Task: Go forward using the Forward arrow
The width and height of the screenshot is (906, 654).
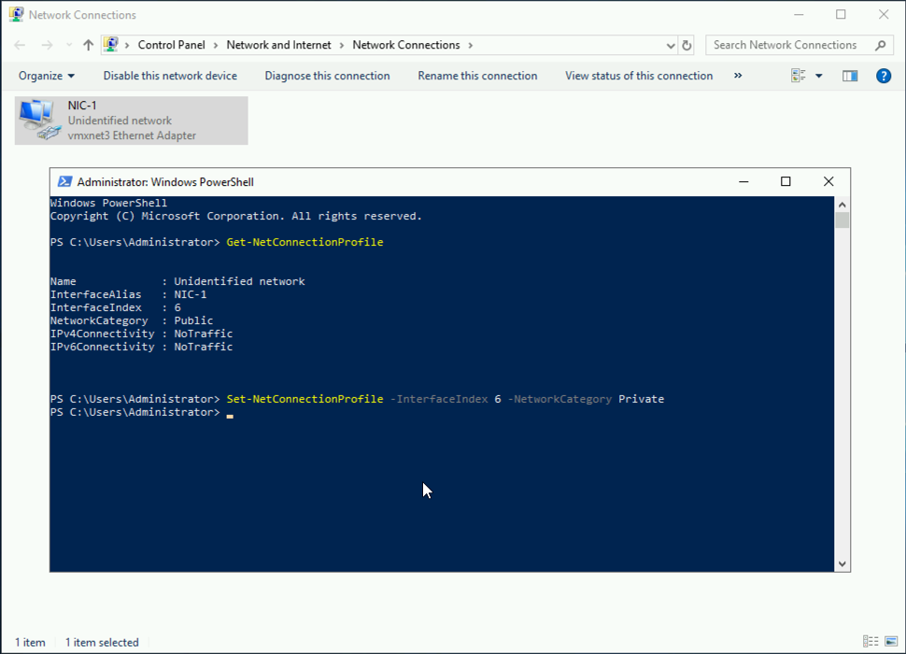Action: [47, 45]
